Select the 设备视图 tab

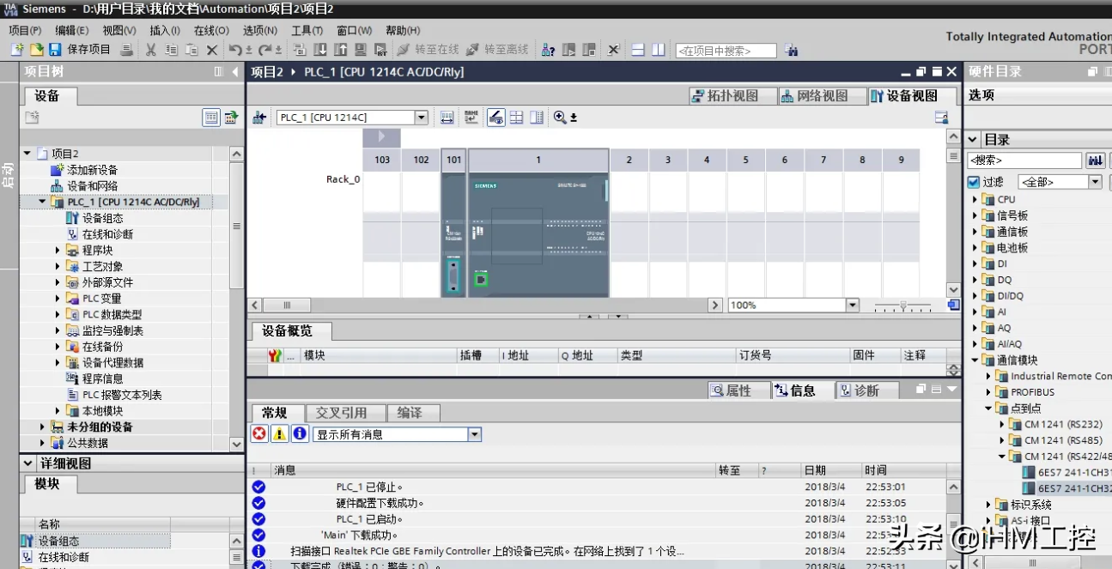tap(911, 96)
